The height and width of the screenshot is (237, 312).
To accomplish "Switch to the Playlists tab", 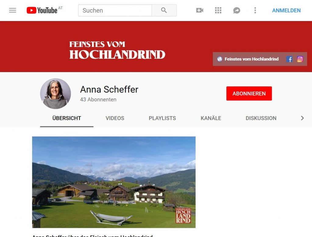I will (x=162, y=118).
